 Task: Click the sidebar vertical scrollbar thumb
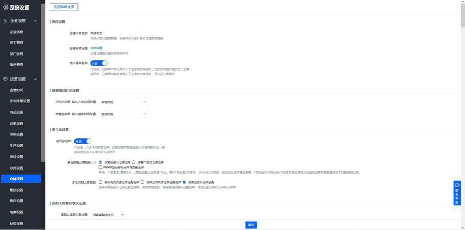(43, 83)
